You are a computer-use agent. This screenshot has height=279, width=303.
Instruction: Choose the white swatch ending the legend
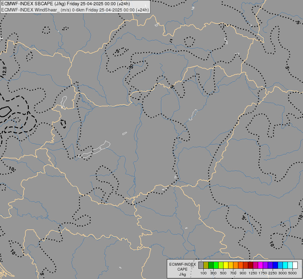295,265
